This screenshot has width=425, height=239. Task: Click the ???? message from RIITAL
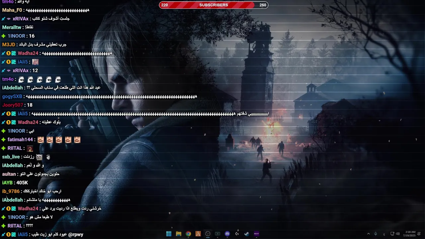[x=30, y=226]
